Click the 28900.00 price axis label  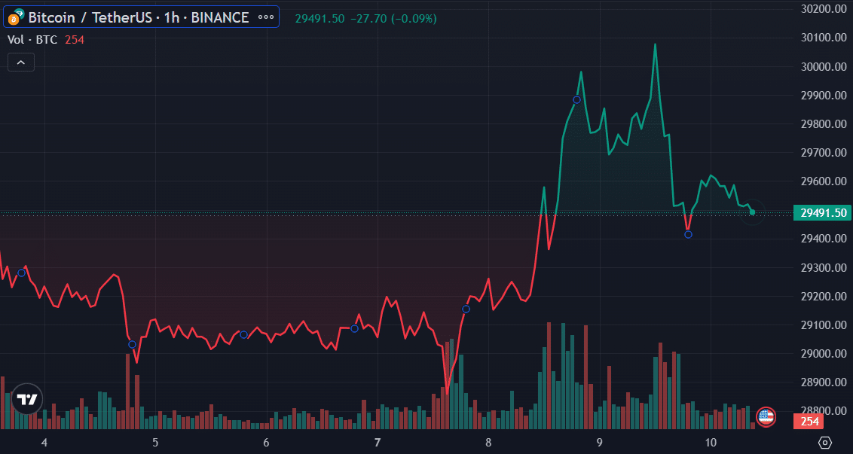coord(824,382)
